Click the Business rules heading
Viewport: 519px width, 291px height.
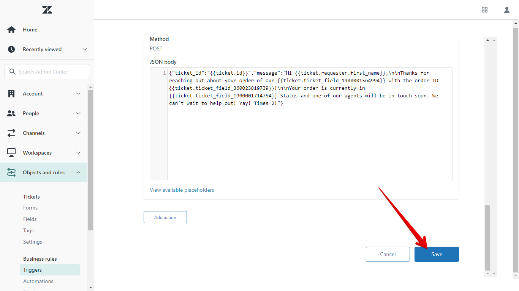click(40, 259)
